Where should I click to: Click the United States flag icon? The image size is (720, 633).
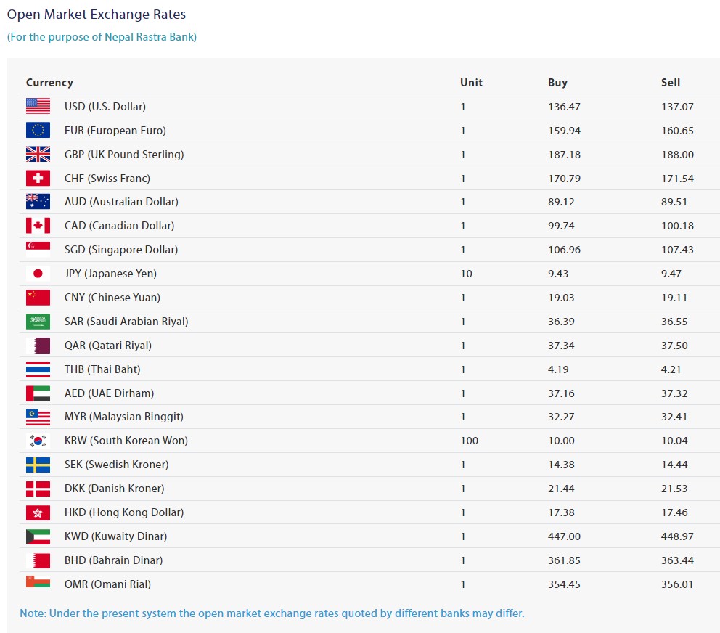pyautogui.click(x=38, y=106)
